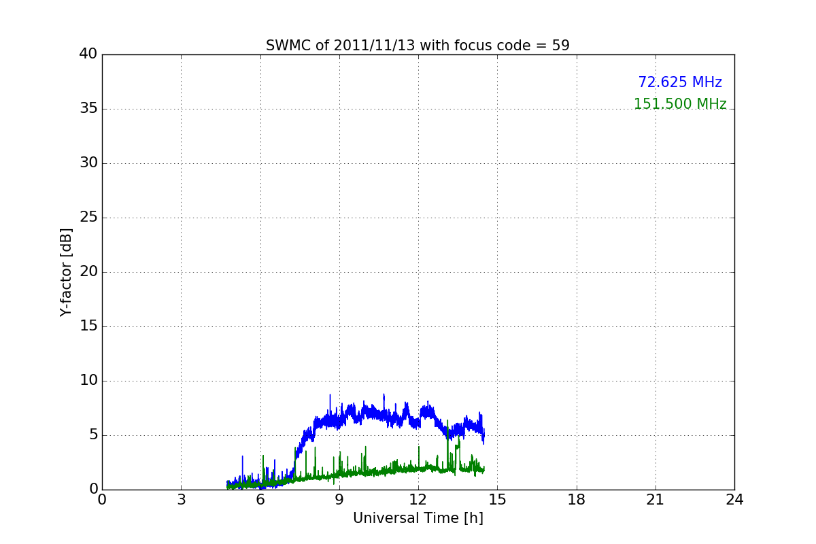This screenshot has height=544, width=816.
Task: Click the 'Y-factor [dB]' axis label
Action: [66, 272]
